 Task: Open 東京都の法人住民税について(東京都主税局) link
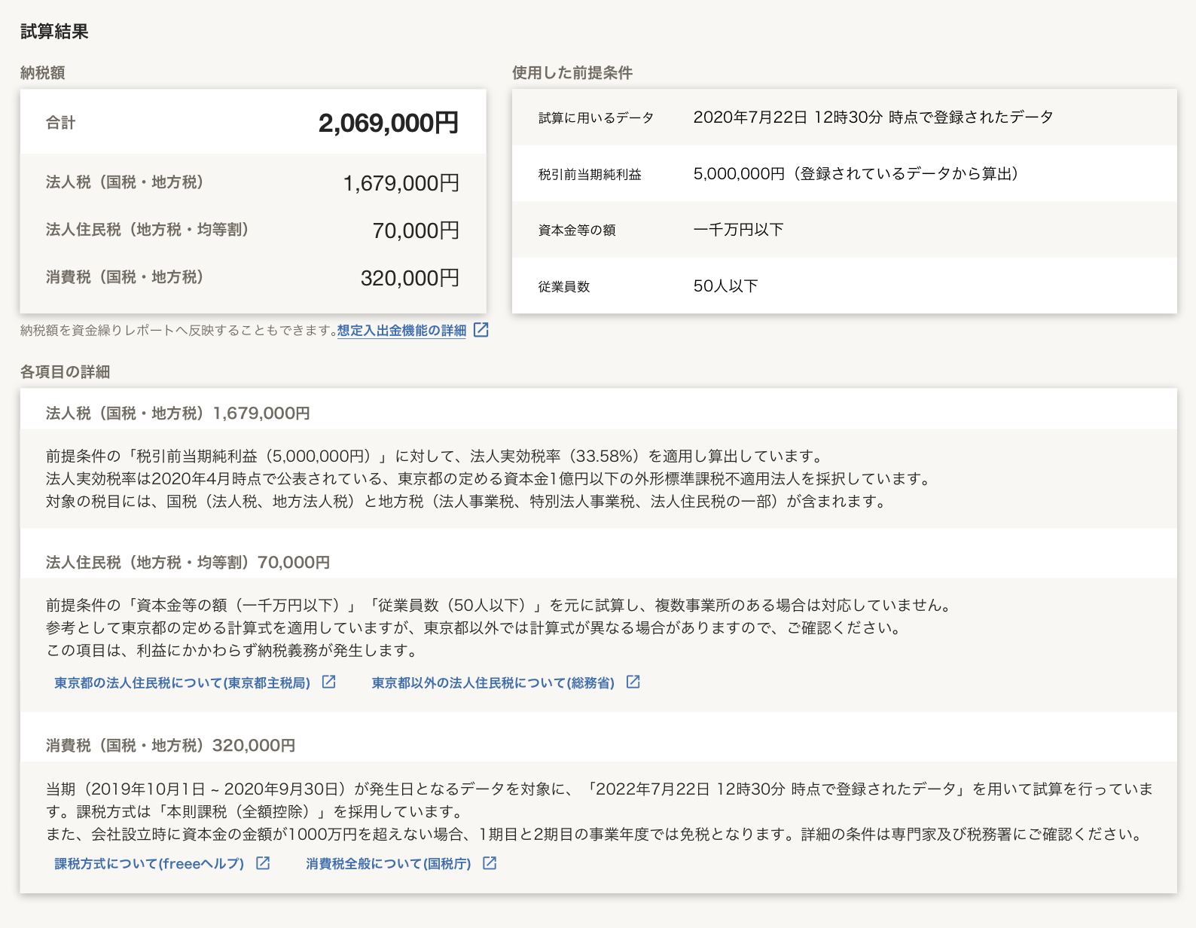point(182,682)
